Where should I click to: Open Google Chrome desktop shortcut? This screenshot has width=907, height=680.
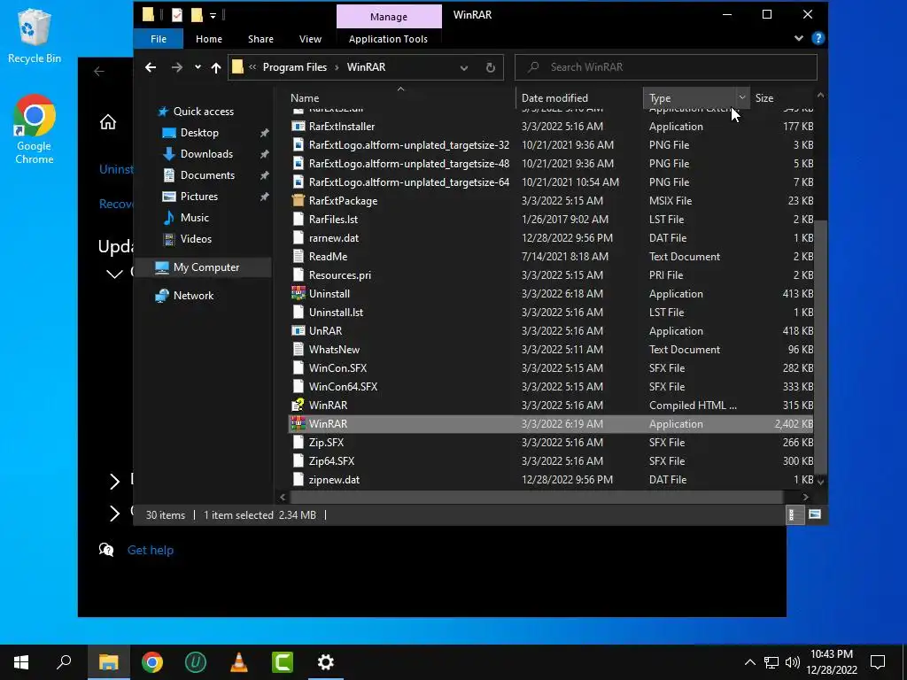pyautogui.click(x=35, y=129)
